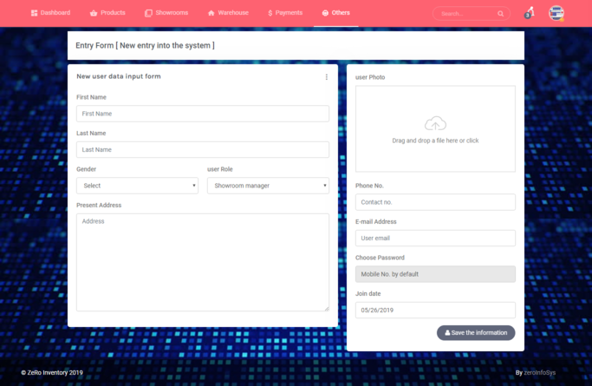
Task: Focus the E-mail Address field
Action: click(435, 238)
